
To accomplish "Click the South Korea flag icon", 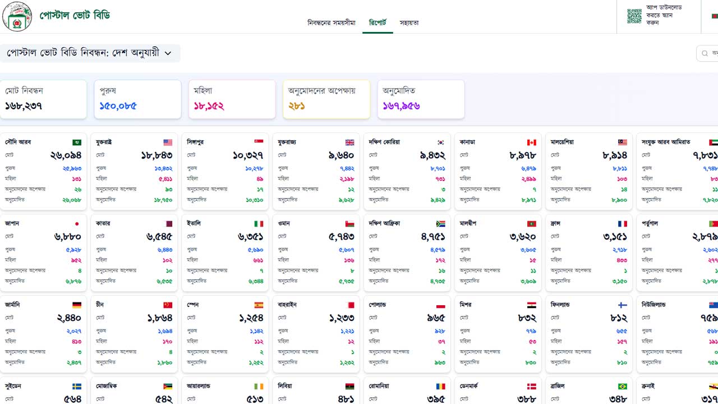I will (x=440, y=143).
